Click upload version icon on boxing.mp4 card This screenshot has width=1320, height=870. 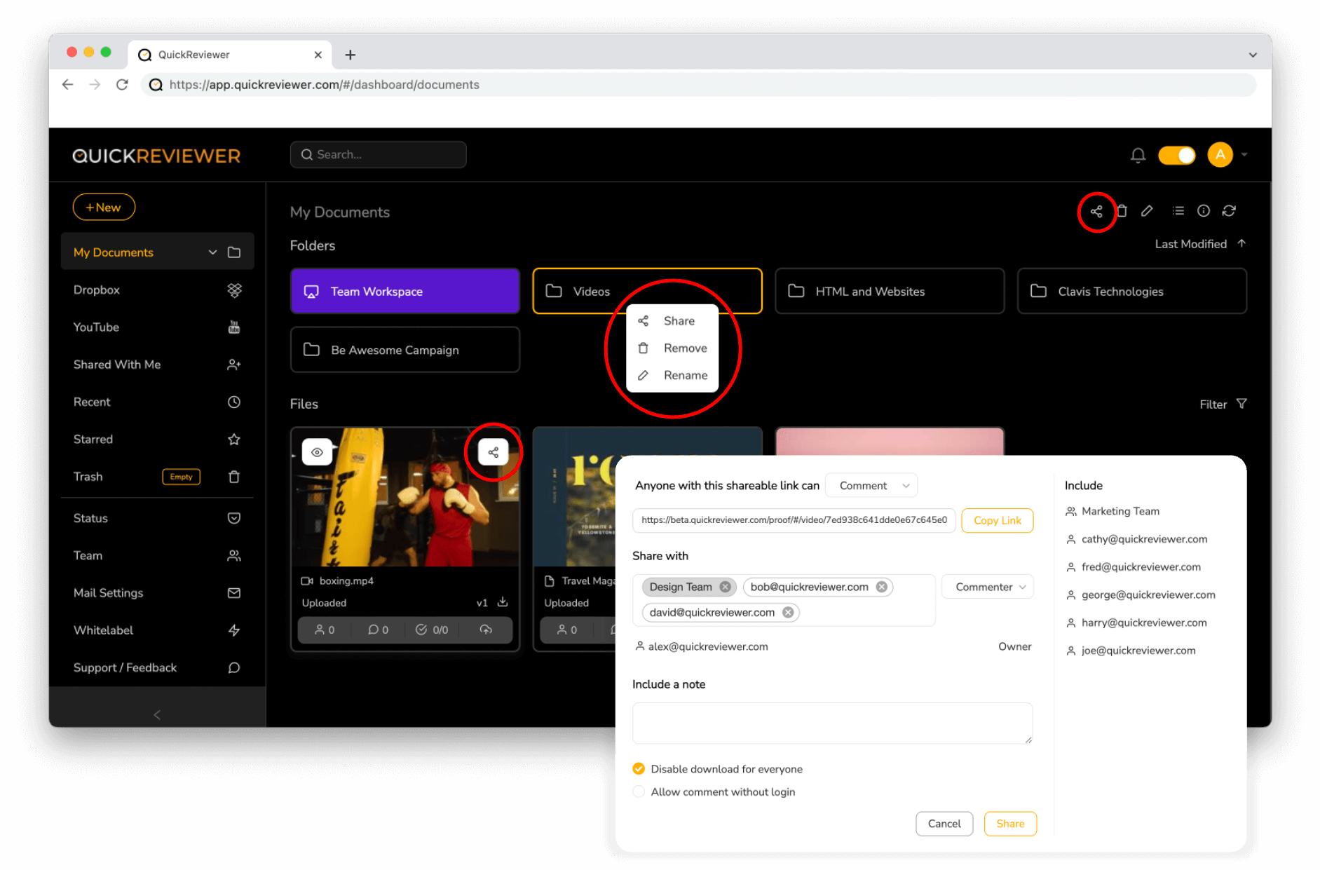tap(486, 630)
